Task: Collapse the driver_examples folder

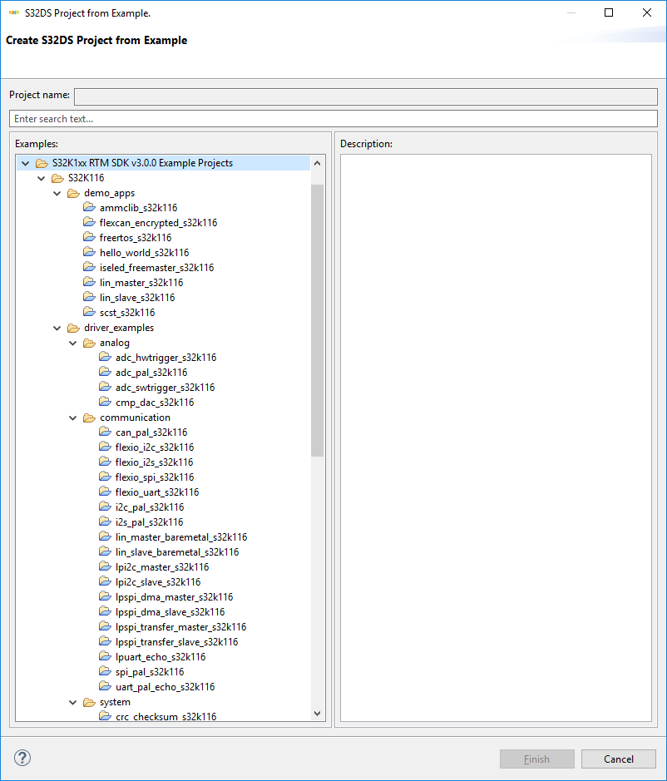Action: pyautogui.click(x=57, y=329)
